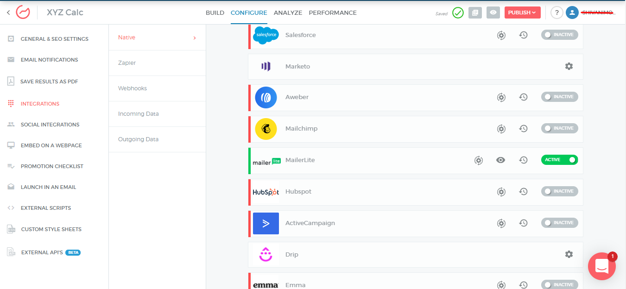Viewport: 626px width, 289px height.
Task: Click the Outgrow logo icon
Action: (23, 13)
